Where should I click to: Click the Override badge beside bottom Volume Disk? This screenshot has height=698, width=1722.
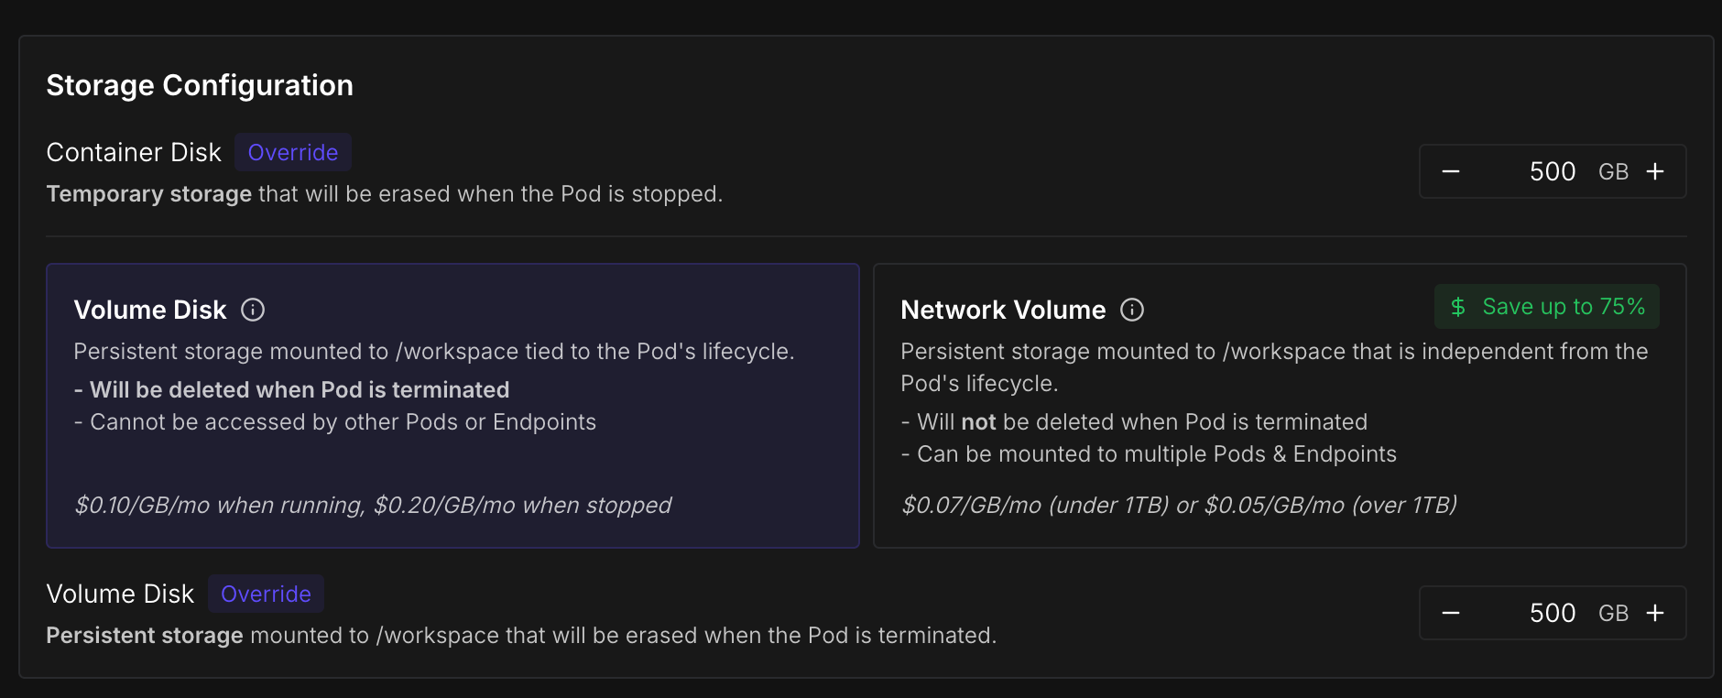pos(266,594)
